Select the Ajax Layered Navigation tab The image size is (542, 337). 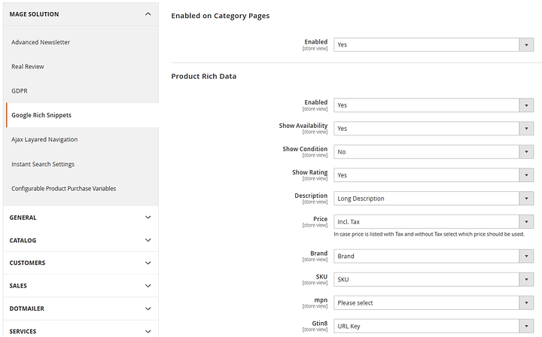pyautogui.click(x=44, y=139)
